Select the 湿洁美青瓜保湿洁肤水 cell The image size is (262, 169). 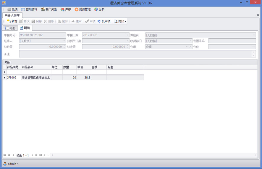(36, 78)
